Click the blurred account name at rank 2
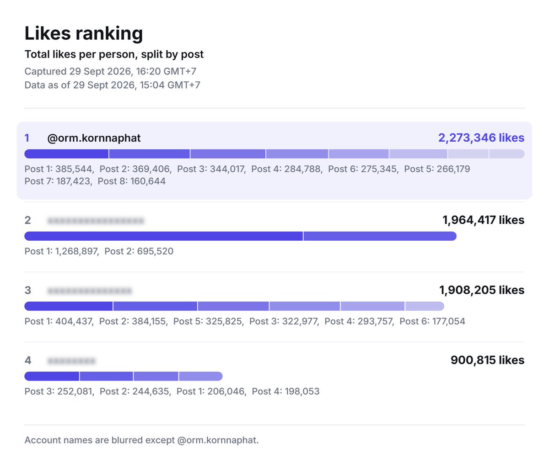The width and height of the screenshot is (549, 460). coord(96,221)
